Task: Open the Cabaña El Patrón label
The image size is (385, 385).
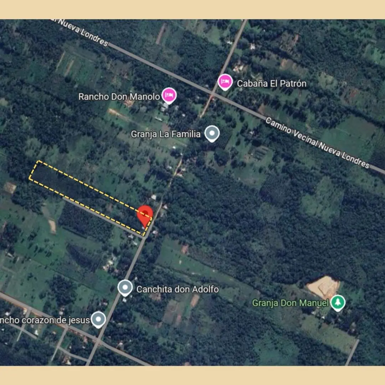Action: [x=272, y=83]
